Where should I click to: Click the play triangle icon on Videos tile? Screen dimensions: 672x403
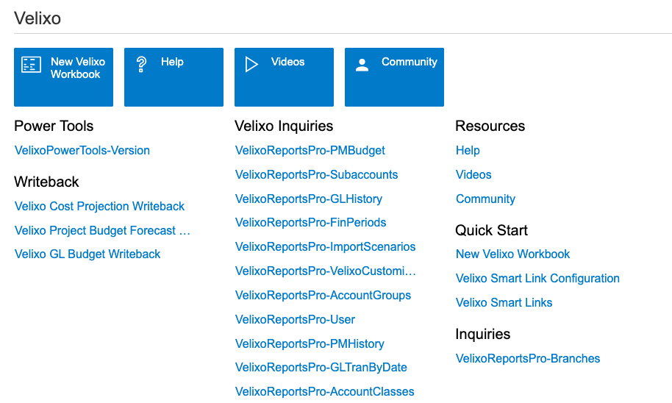pyautogui.click(x=251, y=64)
